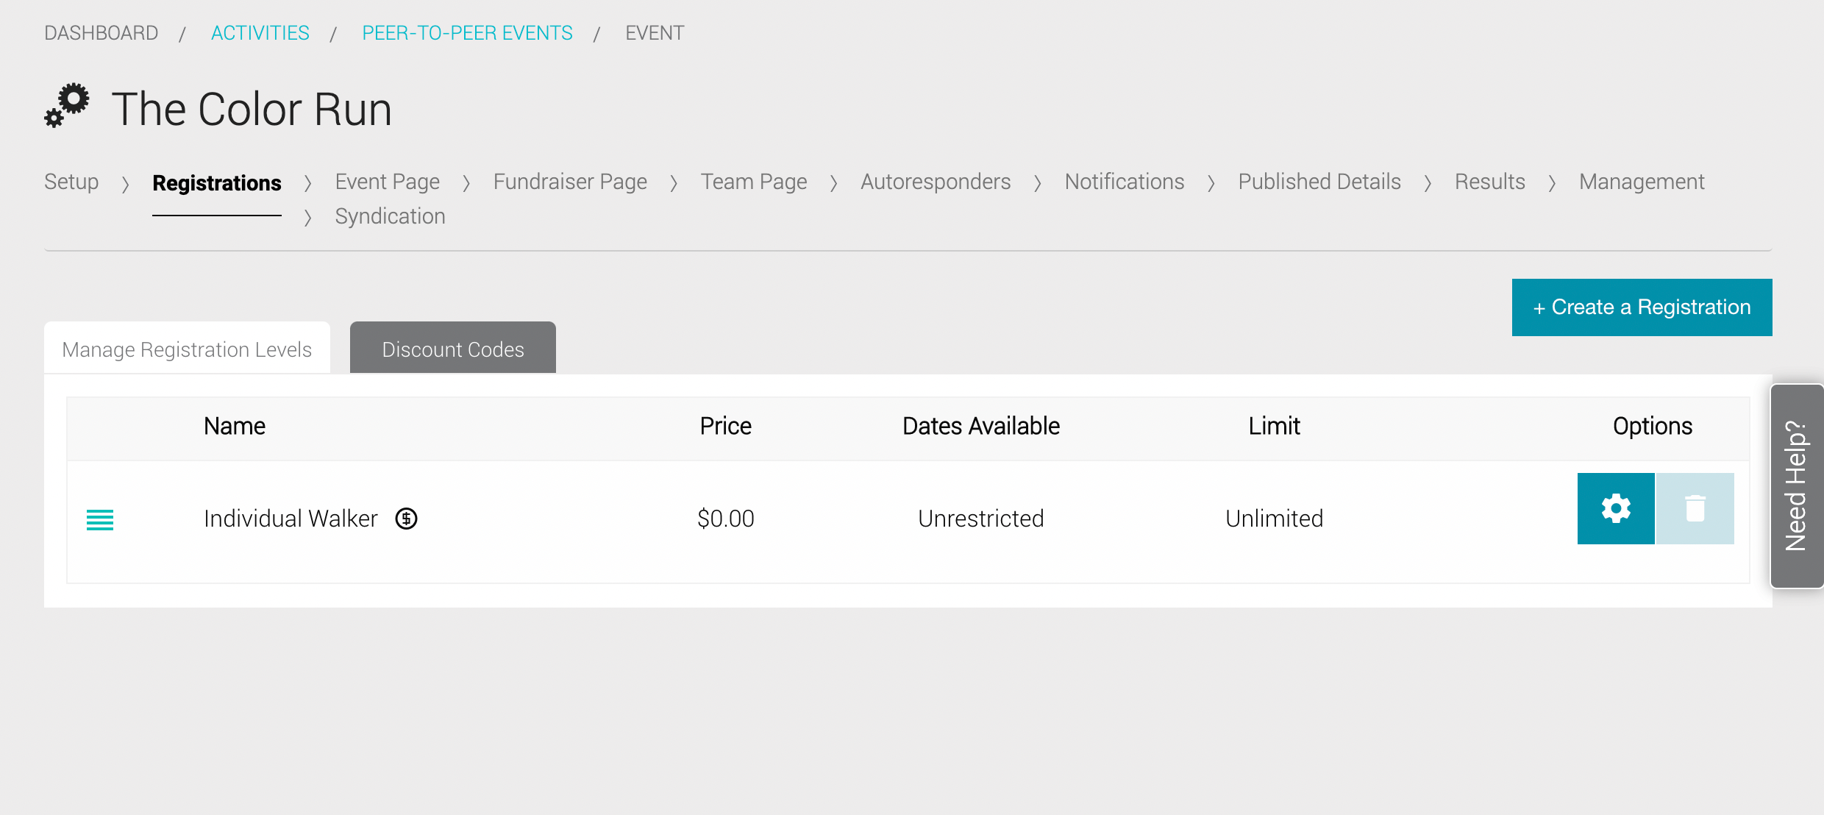Click the dollar circle icon next to Individual Walker
Screen dimensions: 1824x815
(x=406, y=519)
